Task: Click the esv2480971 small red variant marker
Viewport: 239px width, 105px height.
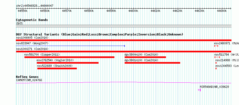Action: coord(216,46)
